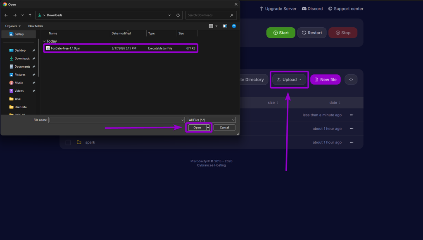Click the Support center globe icon
This screenshot has height=240, width=423.
330,8
